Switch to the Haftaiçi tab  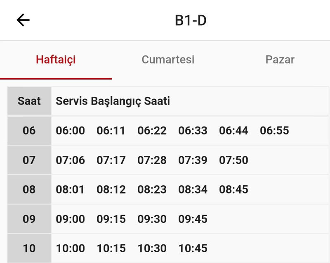pyautogui.click(x=56, y=60)
